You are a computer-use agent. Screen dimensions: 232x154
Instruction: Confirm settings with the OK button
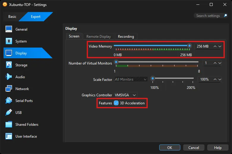pyautogui.click(x=170, y=148)
